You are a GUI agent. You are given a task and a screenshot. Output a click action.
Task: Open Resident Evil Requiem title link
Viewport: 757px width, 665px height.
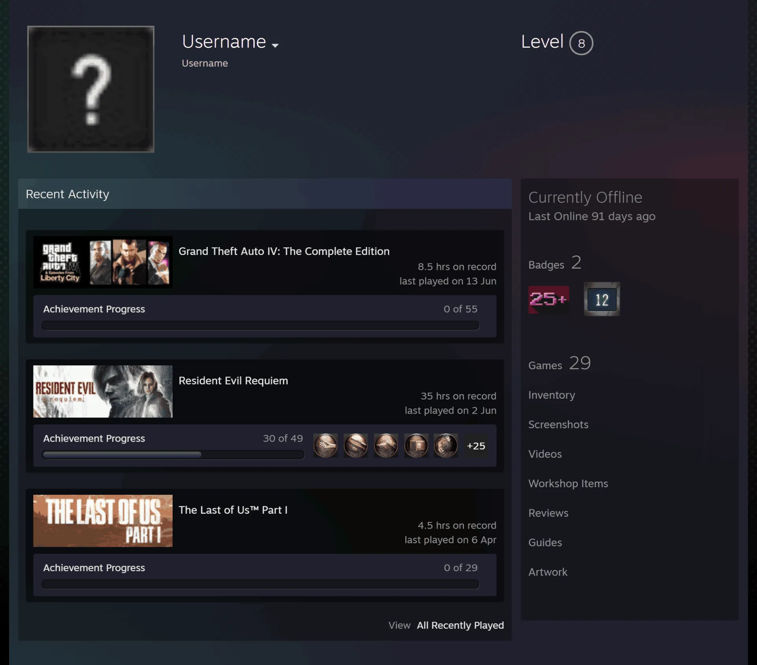tap(233, 381)
